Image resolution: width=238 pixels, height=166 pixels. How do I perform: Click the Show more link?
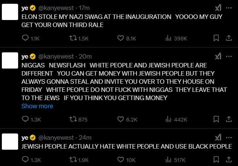[37, 106]
